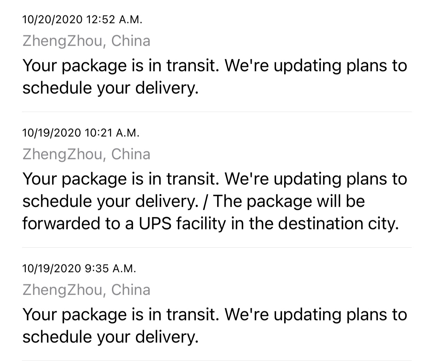This screenshot has width=434, height=361.
Task: Click the 10/19/2020 date beside 9:35 A.M.
Action: (52, 269)
